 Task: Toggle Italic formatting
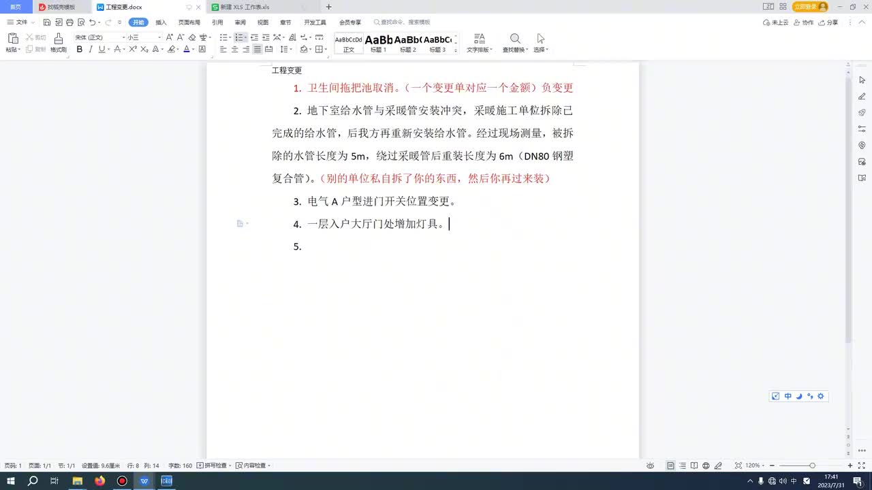pyautogui.click(x=91, y=50)
